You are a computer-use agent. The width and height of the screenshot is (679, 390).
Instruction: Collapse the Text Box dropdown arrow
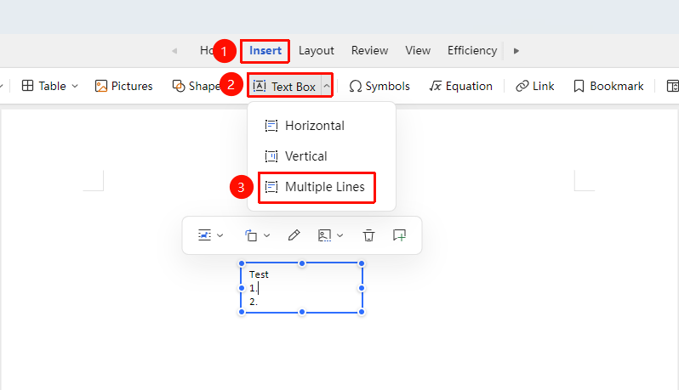pos(327,86)
